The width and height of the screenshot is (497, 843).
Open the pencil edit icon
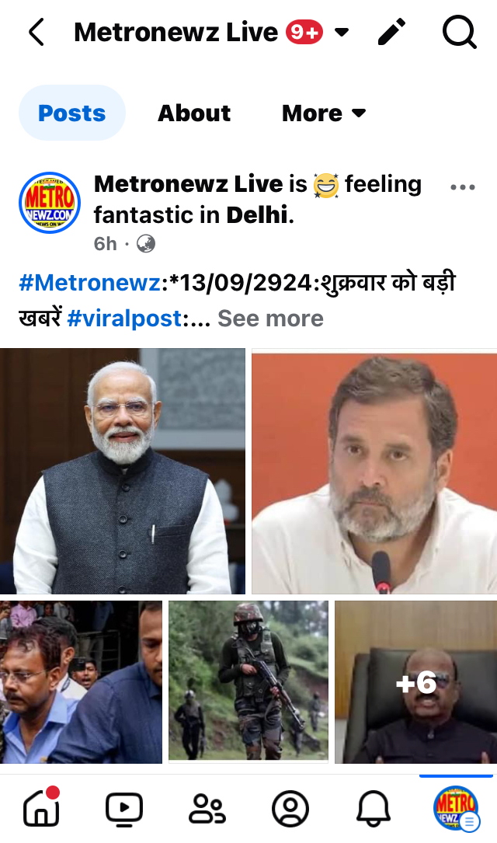coord(392,33)
